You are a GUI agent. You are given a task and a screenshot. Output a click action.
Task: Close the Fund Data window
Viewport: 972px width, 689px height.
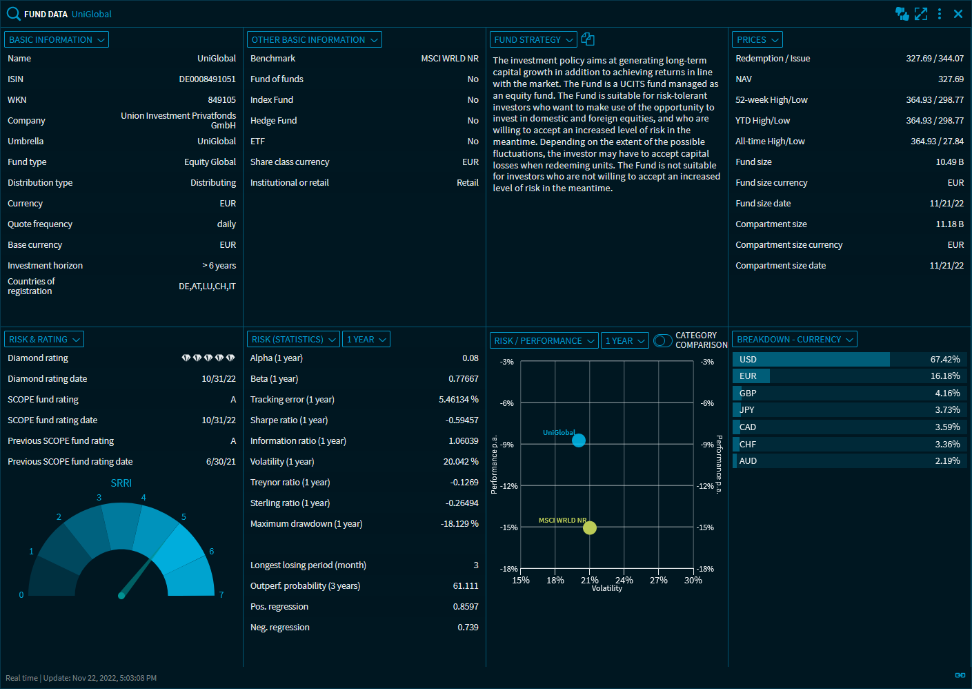958,14
